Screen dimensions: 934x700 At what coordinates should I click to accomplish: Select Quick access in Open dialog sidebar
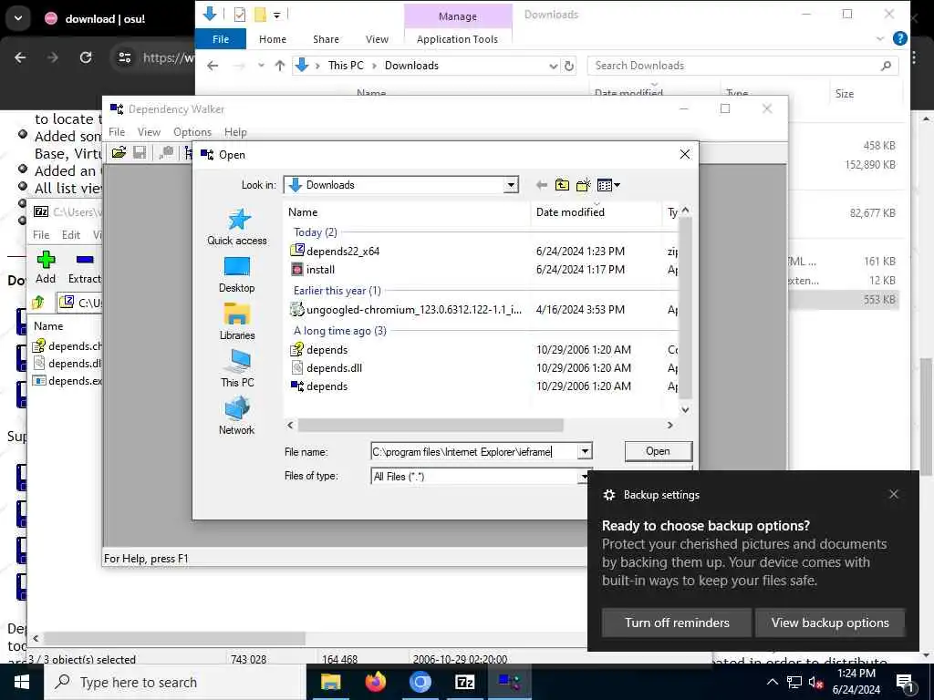pos(237,227)
